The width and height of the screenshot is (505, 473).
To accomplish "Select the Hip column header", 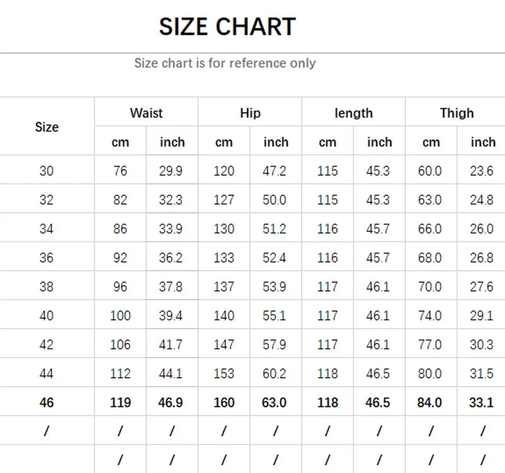I will click(x=250, y=114).
